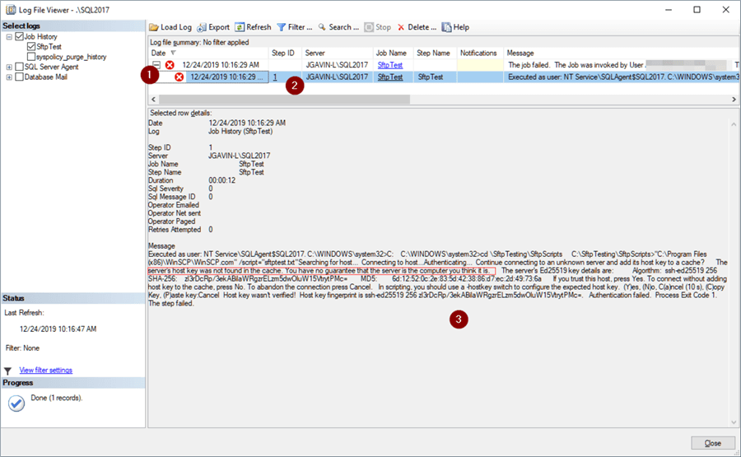Click the Duration value 00:00:12
Screen dimensions: 741x457
pos(222,180)
